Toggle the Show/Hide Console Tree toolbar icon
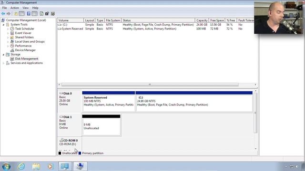Viewport: 305px width, 171px height. point(21,14)
